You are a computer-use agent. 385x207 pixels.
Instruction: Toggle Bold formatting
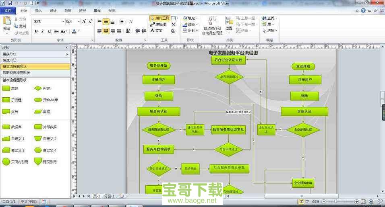coord(36,31)
